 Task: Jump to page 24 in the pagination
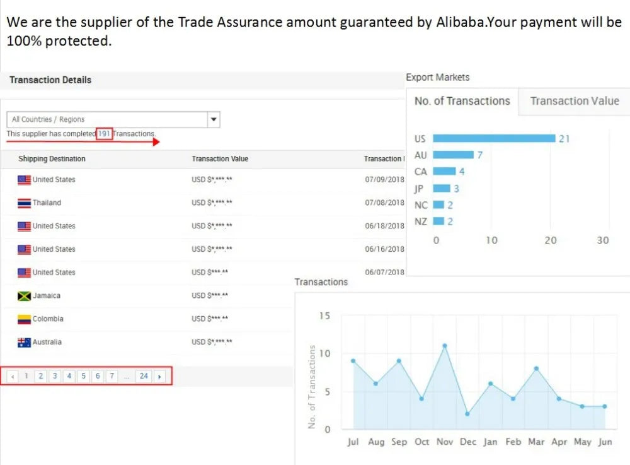tap(144, 377)
